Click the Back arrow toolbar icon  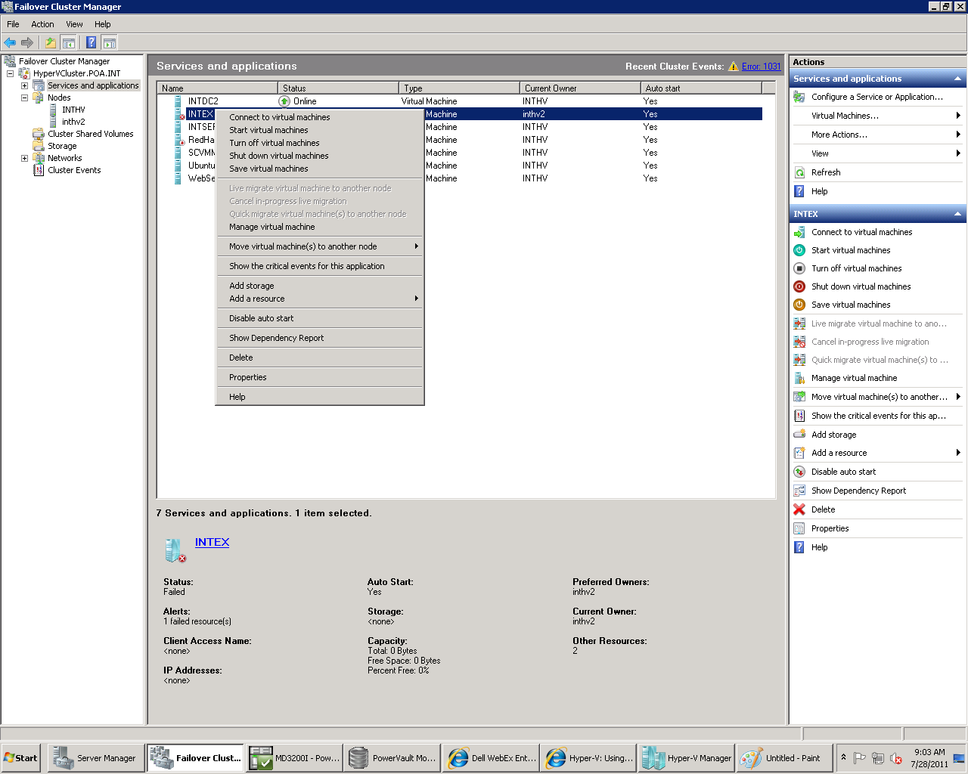click(x=10, y=42)
